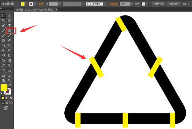
Task: Click the stroke swatch in control bar
Action: (x=31, y=4)
